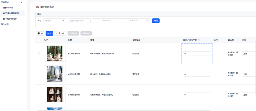Screen dimensions: 256x111
Task: Click the vertical scrollbar at table right
Action: point(255,67)
